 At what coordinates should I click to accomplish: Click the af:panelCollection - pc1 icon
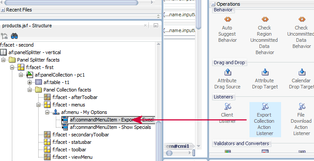click(x=29, y=75)
